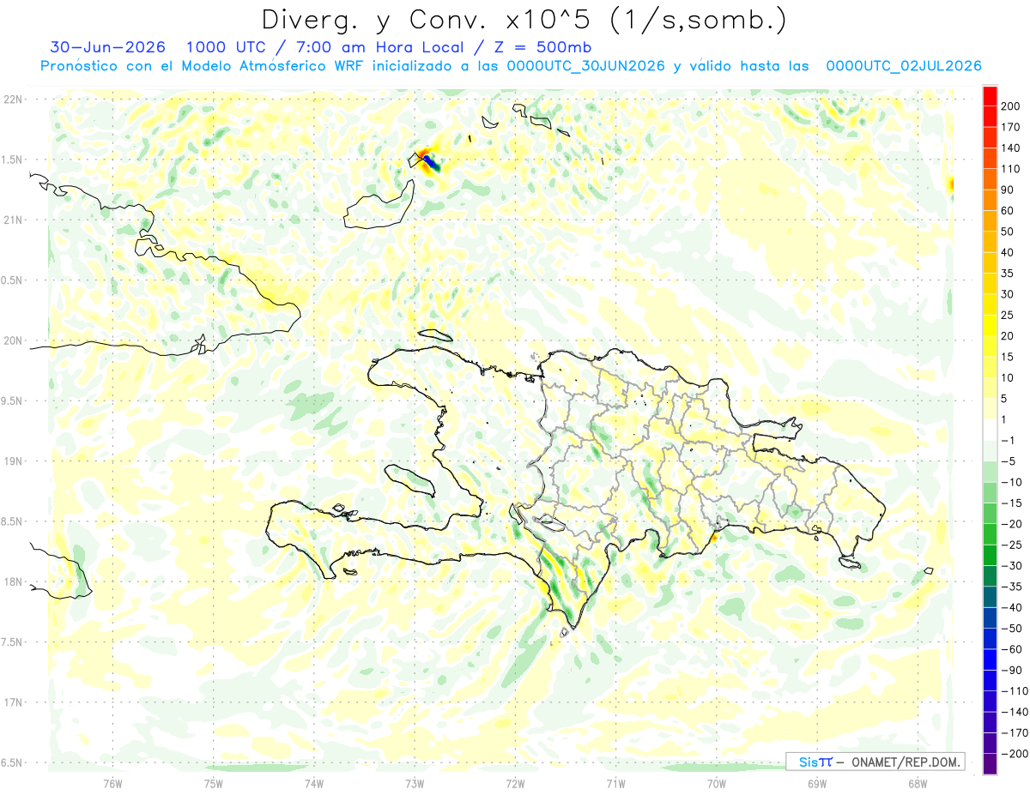Click the colorbar value 15
Viewport: 1030px width, 795px height.
click(x=1009, y=357)
